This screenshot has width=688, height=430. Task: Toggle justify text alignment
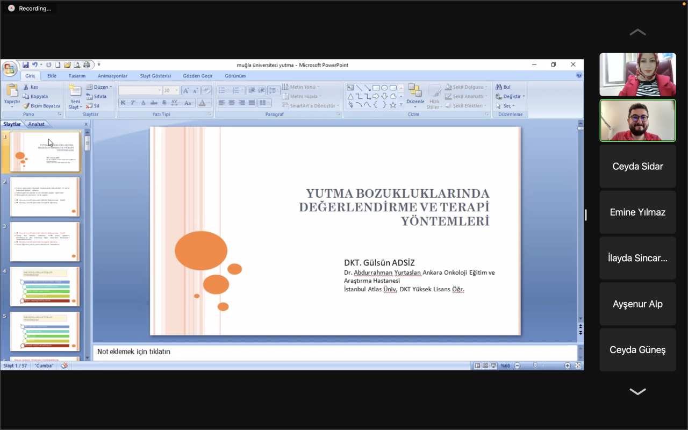point(252,103)
